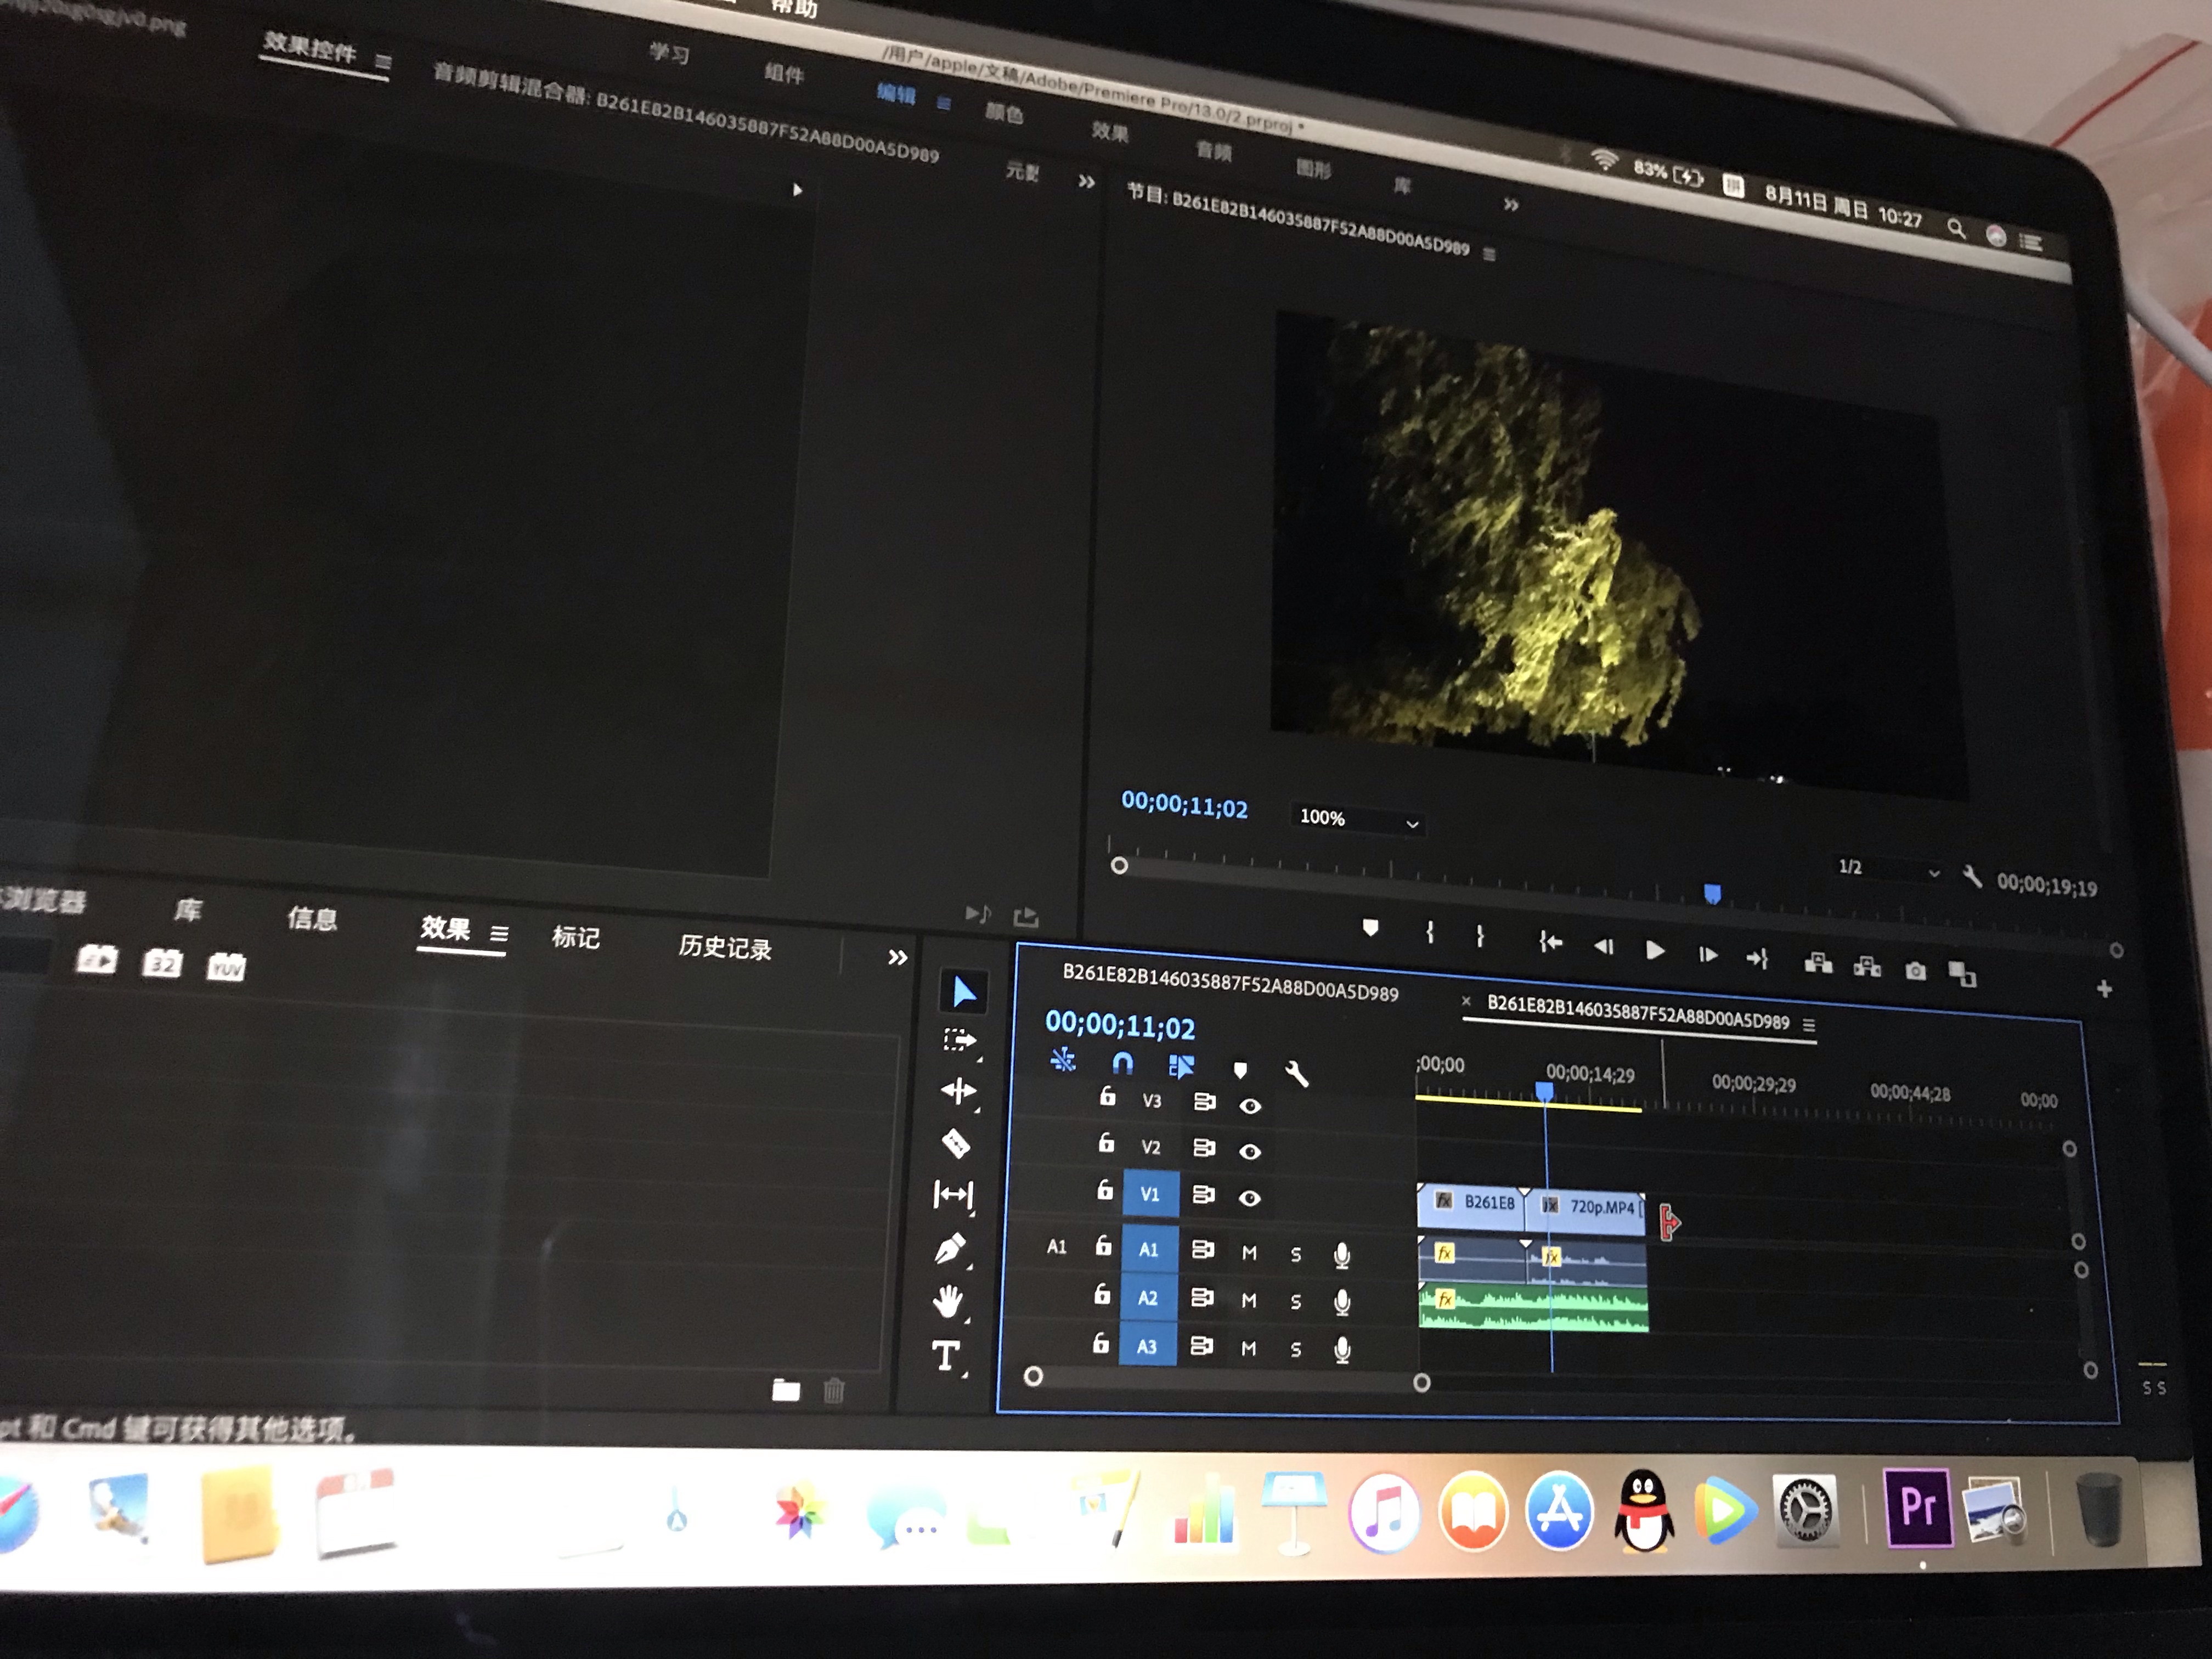Viewport: 2212px width, 1659px height.
Task: Open the Info (信息) tab
Action: 312,919
